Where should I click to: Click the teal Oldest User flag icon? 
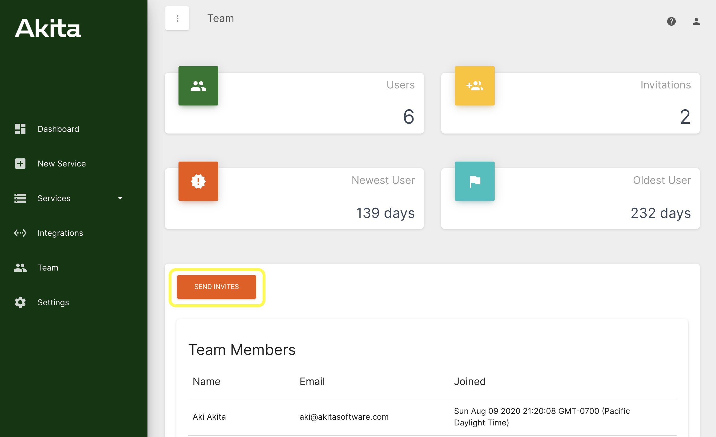point(475,181)
